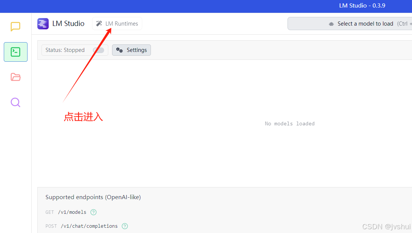Toggle the server Status switch on
Screen dimensions: 412x233
point(99,50)
